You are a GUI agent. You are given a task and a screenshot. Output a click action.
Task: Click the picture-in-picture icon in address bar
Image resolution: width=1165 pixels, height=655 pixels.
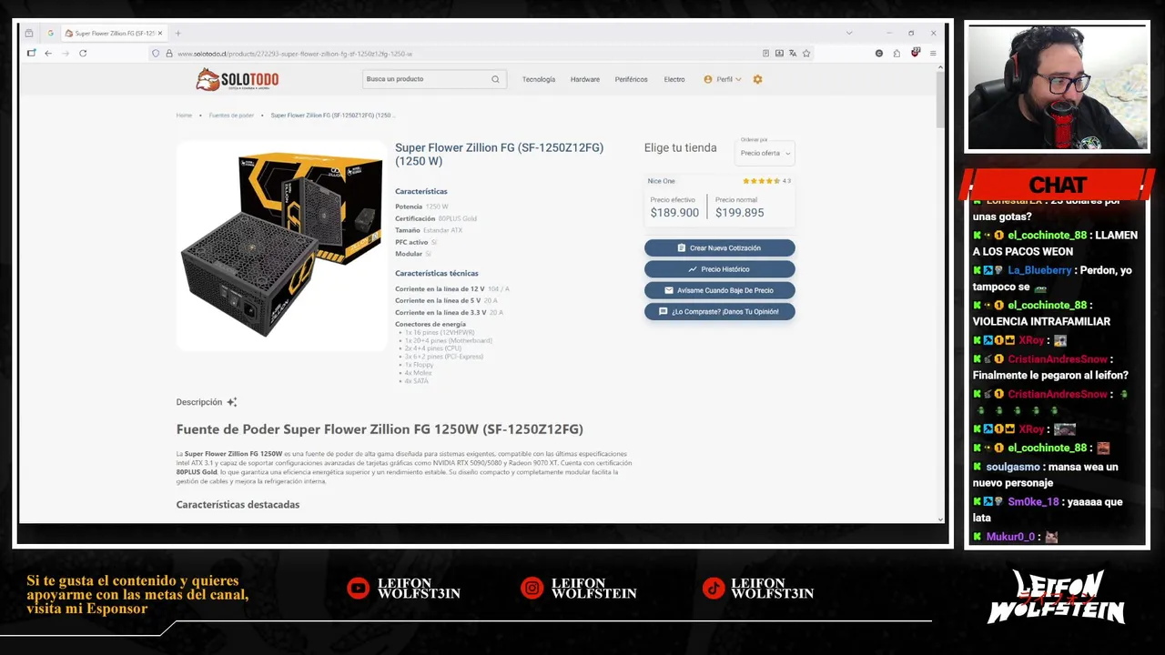[779, 54]
